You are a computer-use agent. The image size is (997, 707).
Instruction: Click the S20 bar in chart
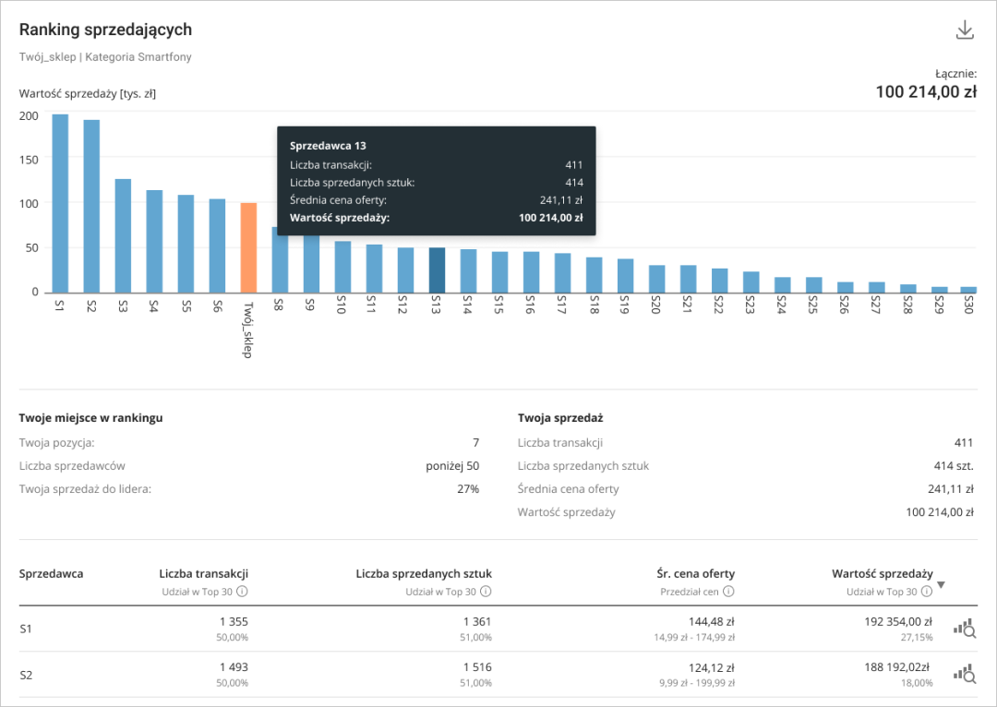pyautogui.click(x=656, y=279)
